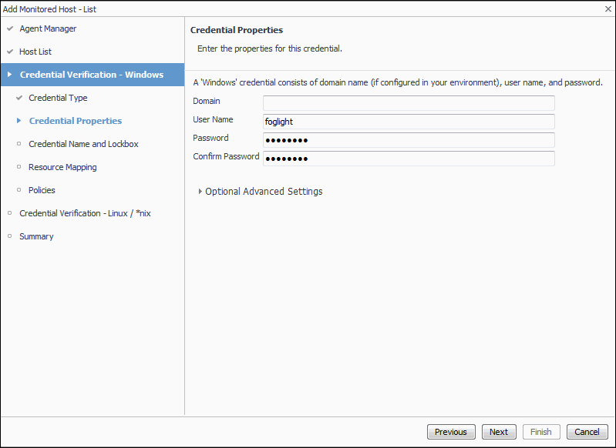616x448 pixels.
Task: Click the bullet icon beside Policies
Action: (x=19, y=190)
